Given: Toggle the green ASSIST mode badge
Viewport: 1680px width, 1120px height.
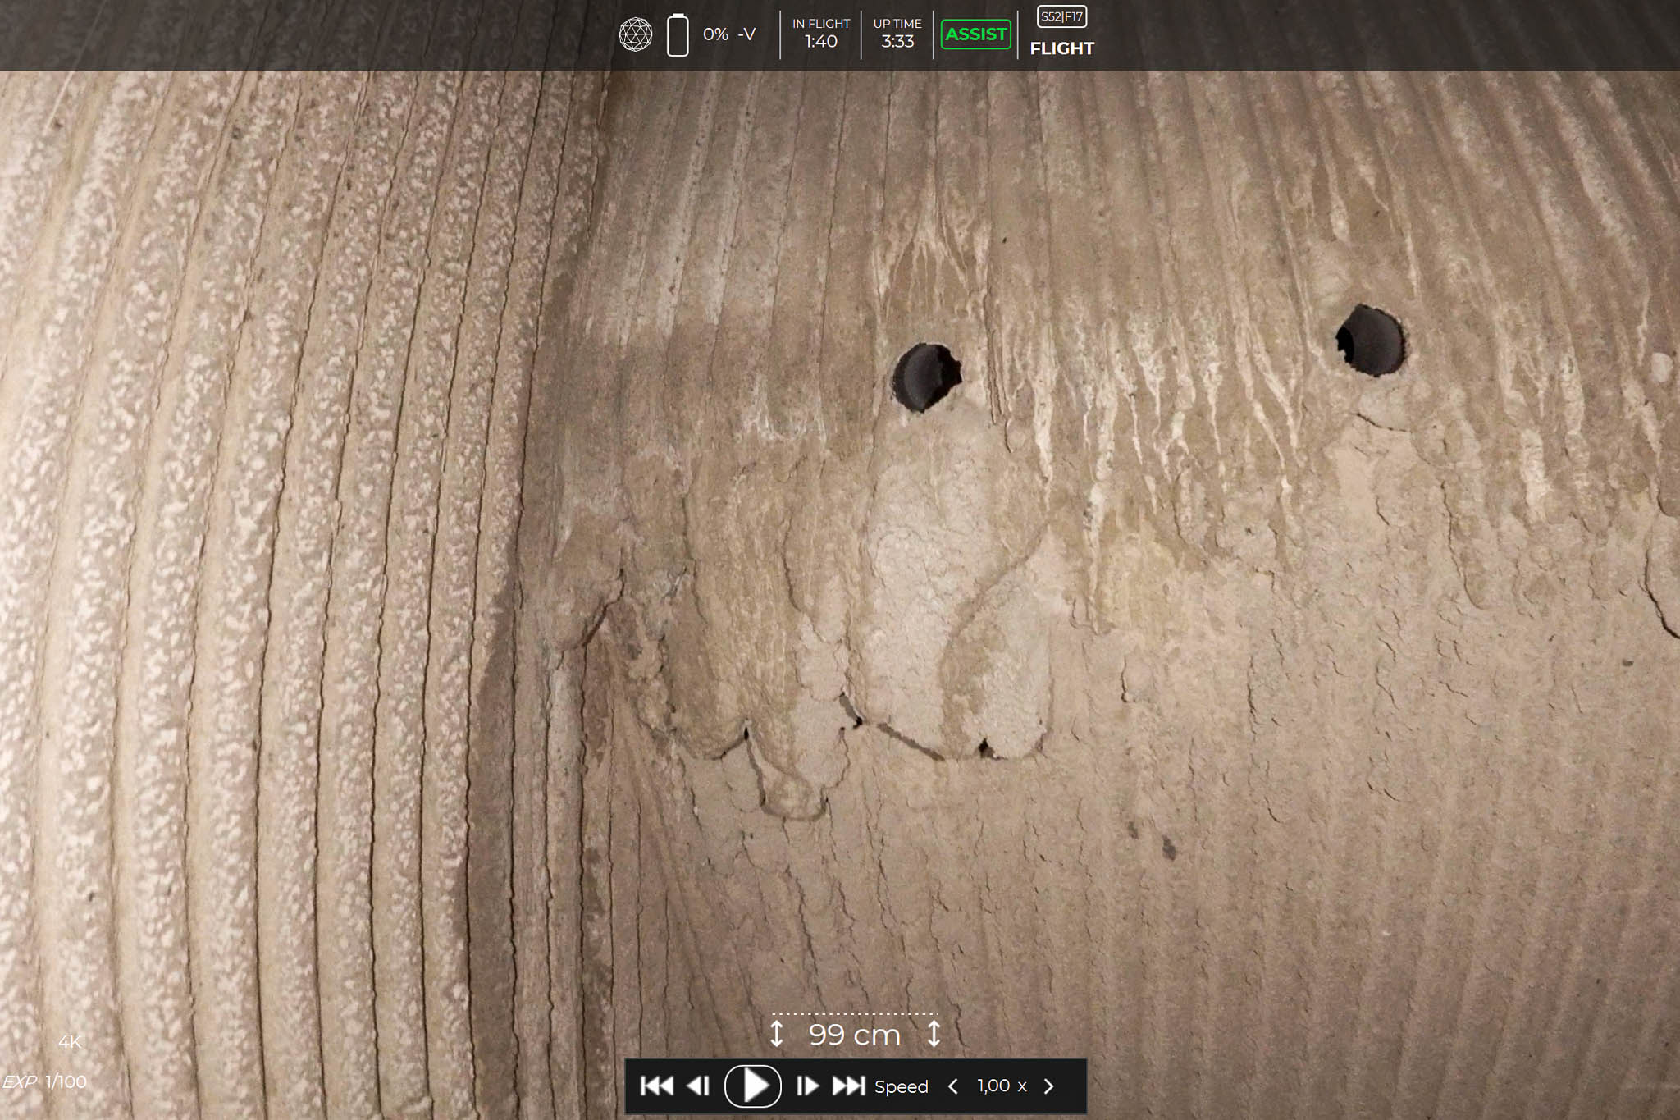Looking at the screenshot, I should (x=975, y=34).
